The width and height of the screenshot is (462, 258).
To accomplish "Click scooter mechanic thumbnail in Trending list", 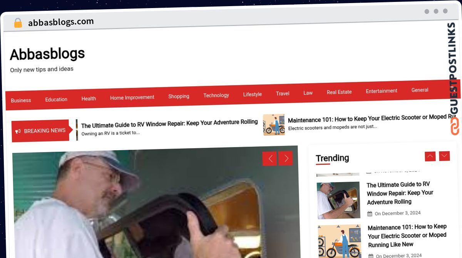I will coord(340,241).
